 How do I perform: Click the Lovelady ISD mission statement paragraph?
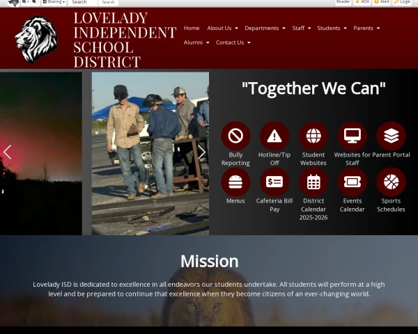click(x=209, y=289)
